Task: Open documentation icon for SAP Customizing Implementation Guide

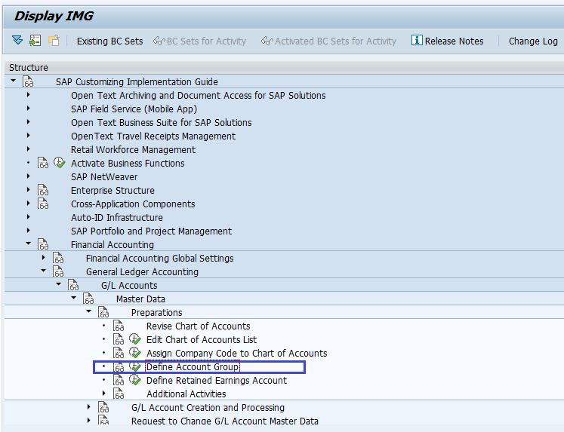Action: point(28,81)
